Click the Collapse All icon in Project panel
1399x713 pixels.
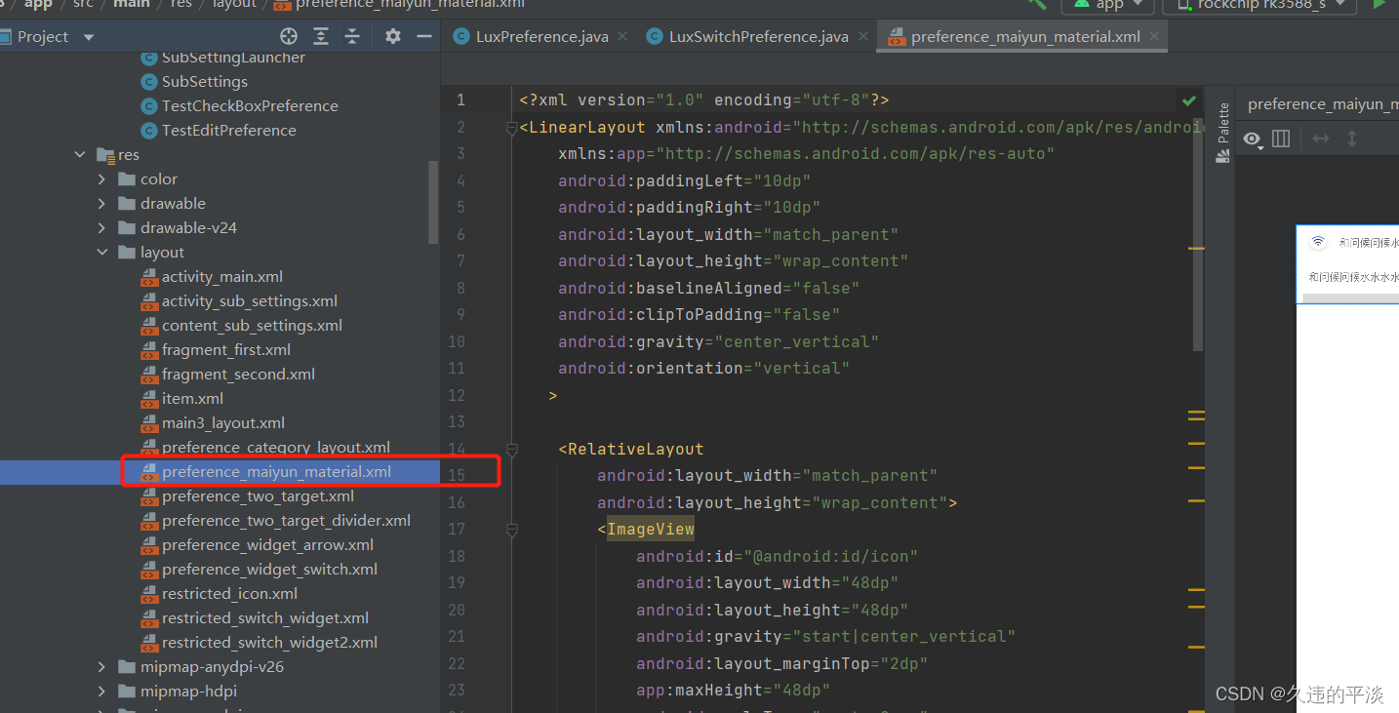point(352,36)
